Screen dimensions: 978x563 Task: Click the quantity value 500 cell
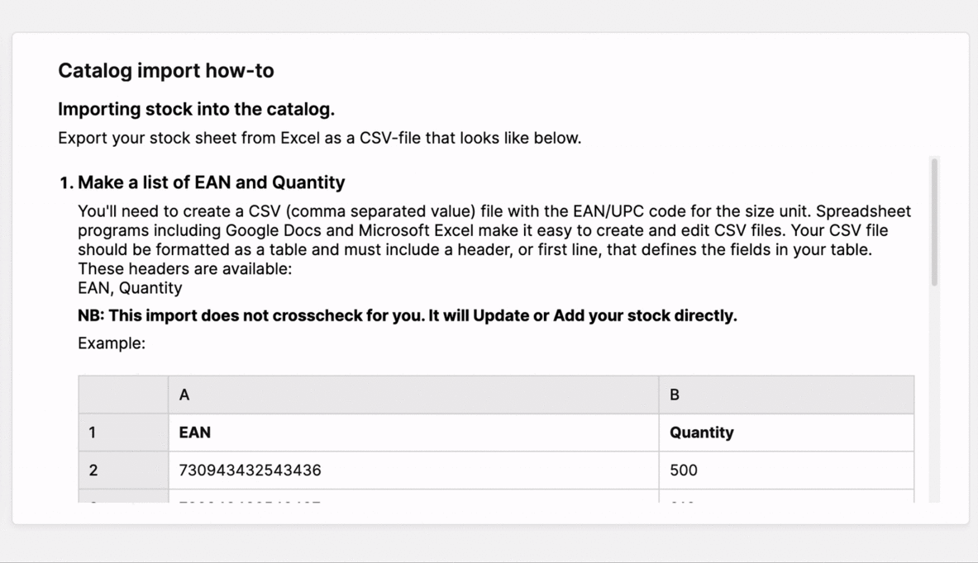click(785, 471)
